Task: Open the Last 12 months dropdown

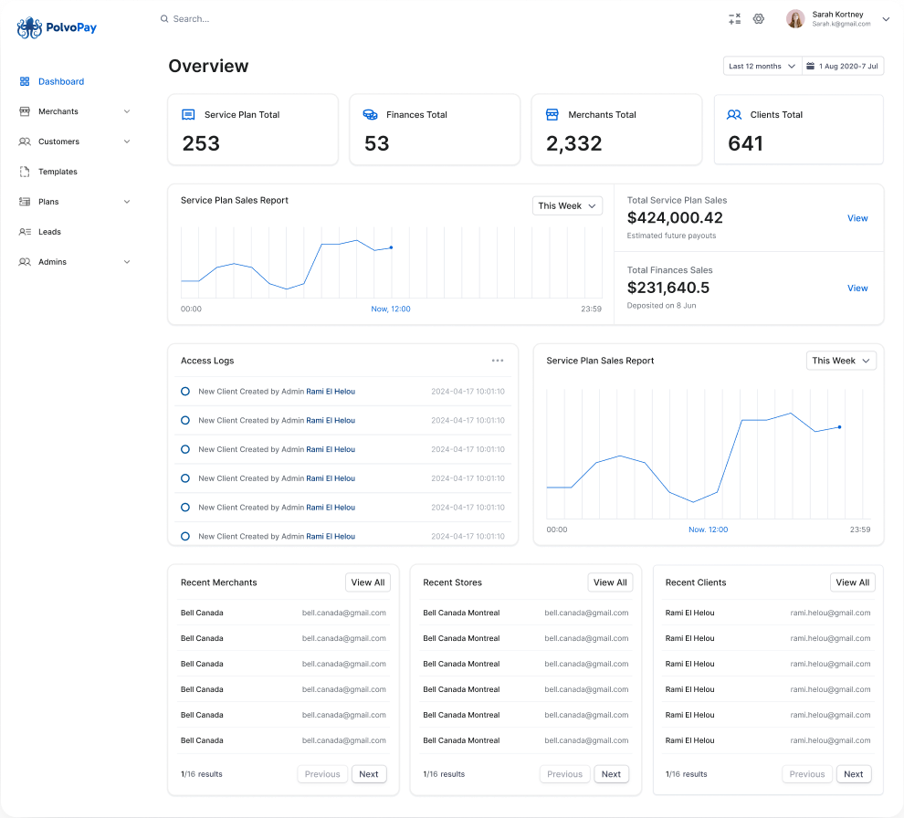Action: click(x=762, y=66)
